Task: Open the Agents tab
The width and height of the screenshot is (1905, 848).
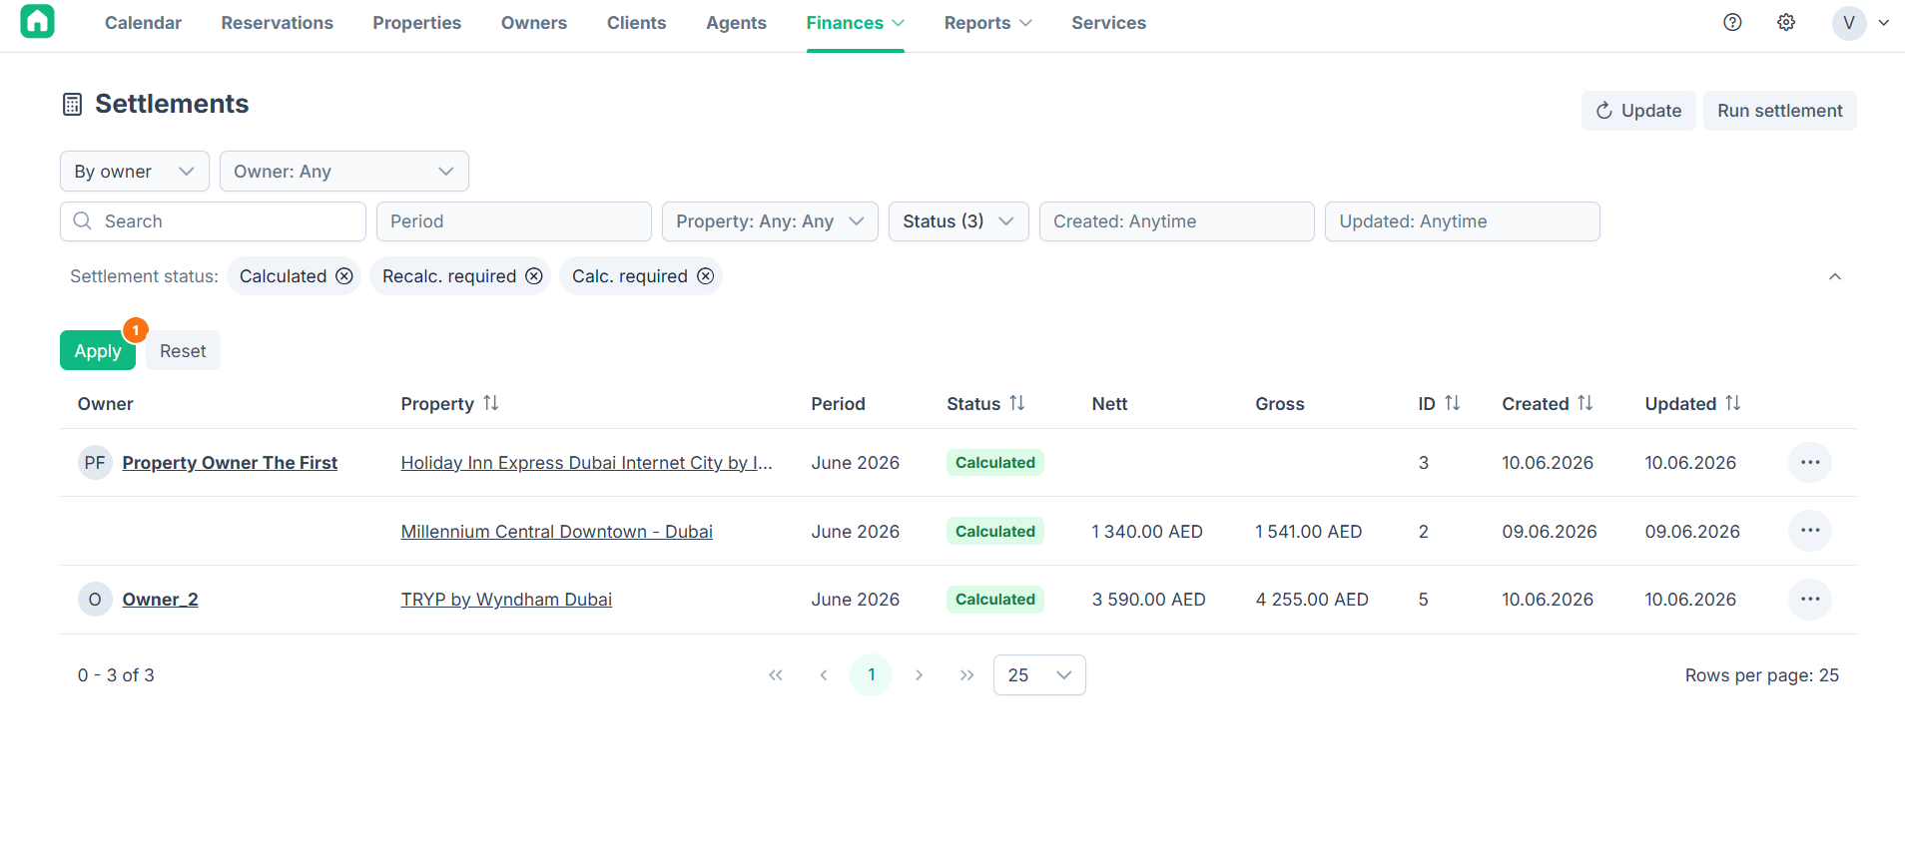Action: coord(736,23)
